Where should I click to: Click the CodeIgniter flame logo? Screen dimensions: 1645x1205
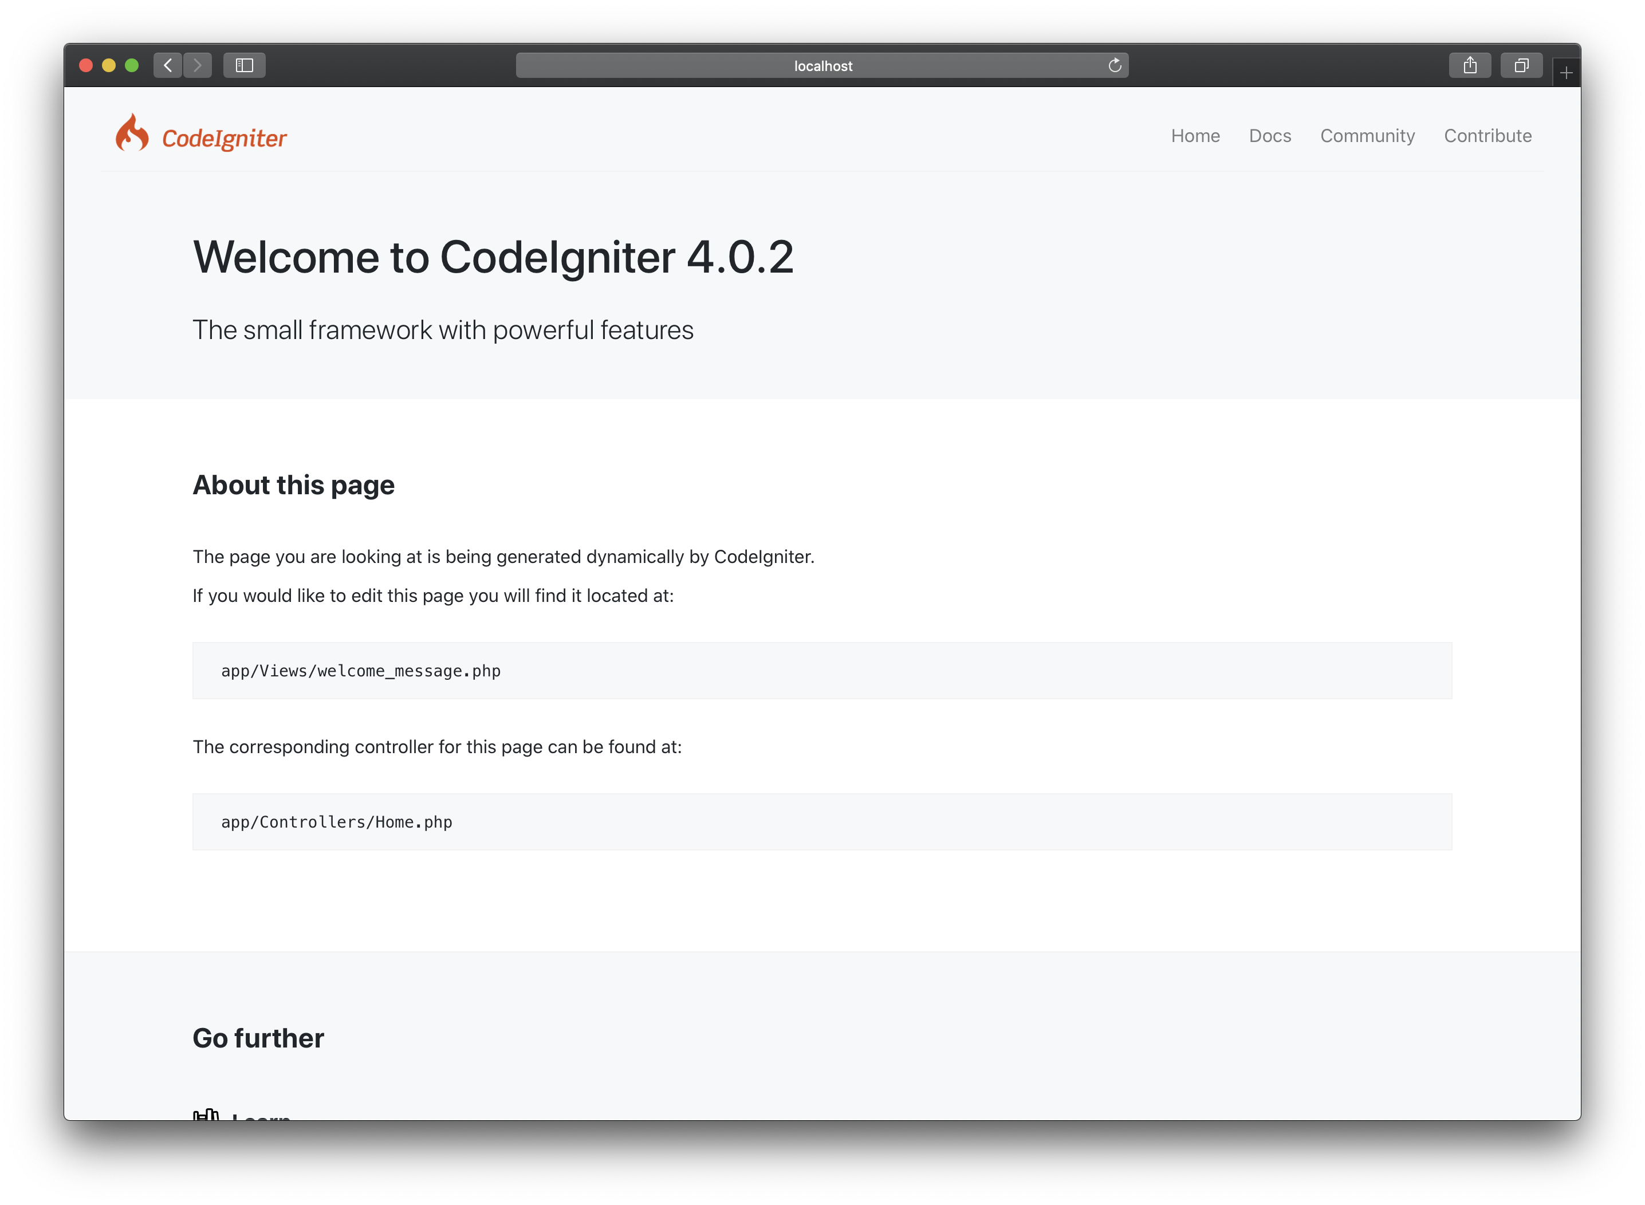point(131,133)
